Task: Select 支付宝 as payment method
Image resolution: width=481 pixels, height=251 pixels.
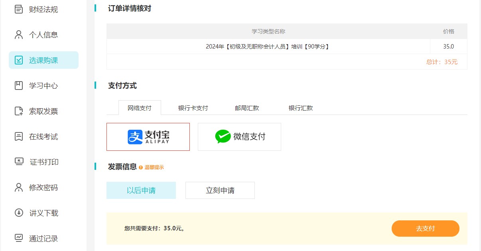Action: coord(148,136)
